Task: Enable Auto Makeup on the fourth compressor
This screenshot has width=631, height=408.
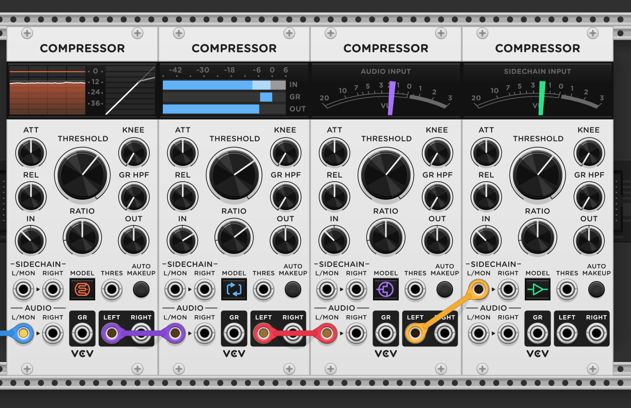Action: point(597,289)
